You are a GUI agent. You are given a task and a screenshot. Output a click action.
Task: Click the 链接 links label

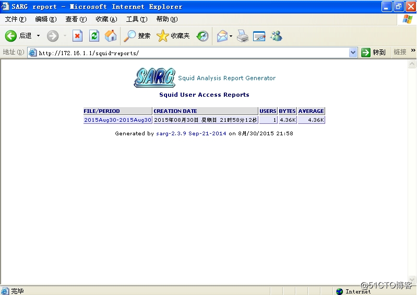point(400,52)
